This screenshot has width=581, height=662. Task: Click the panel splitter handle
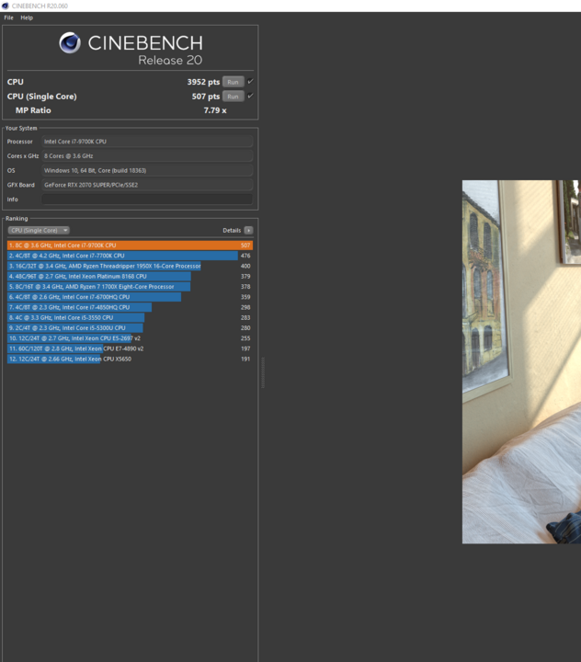(x=263, y=372)
